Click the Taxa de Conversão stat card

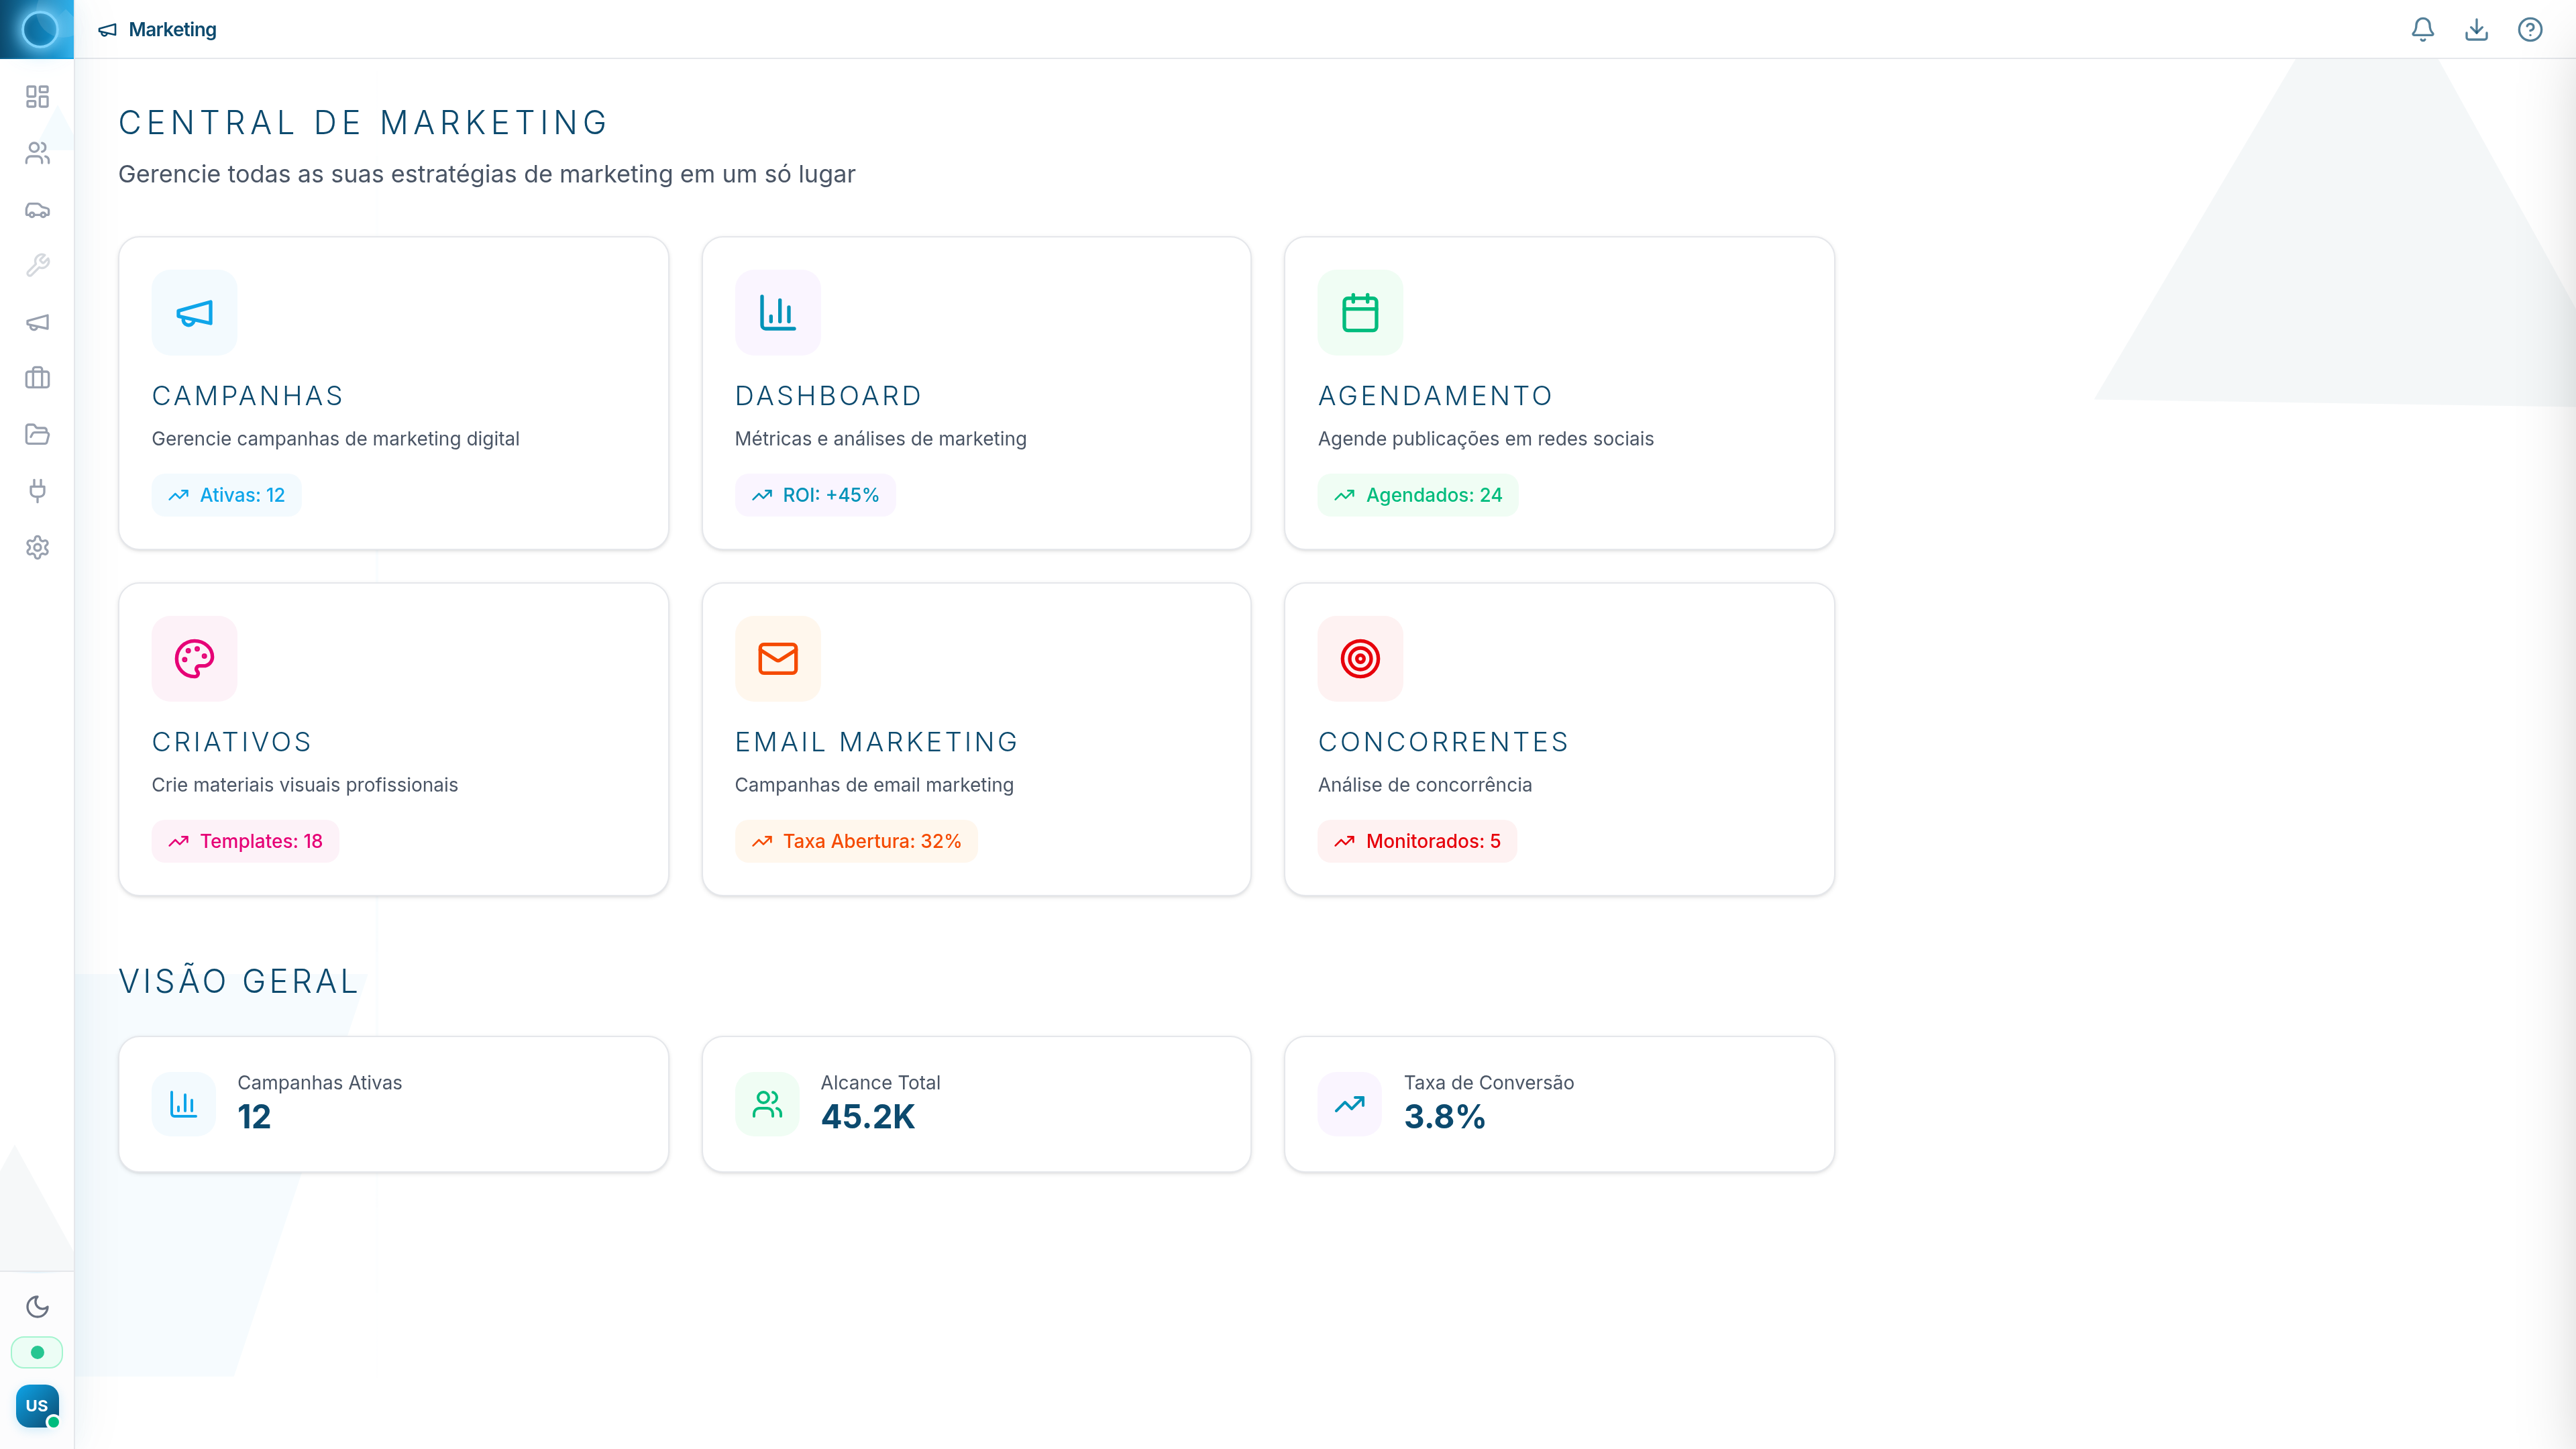(x=1559, y=1104)
